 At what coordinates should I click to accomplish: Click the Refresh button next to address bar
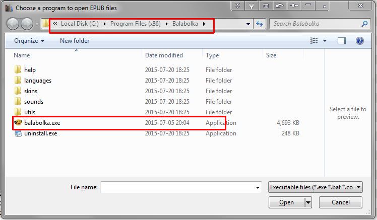260,24
